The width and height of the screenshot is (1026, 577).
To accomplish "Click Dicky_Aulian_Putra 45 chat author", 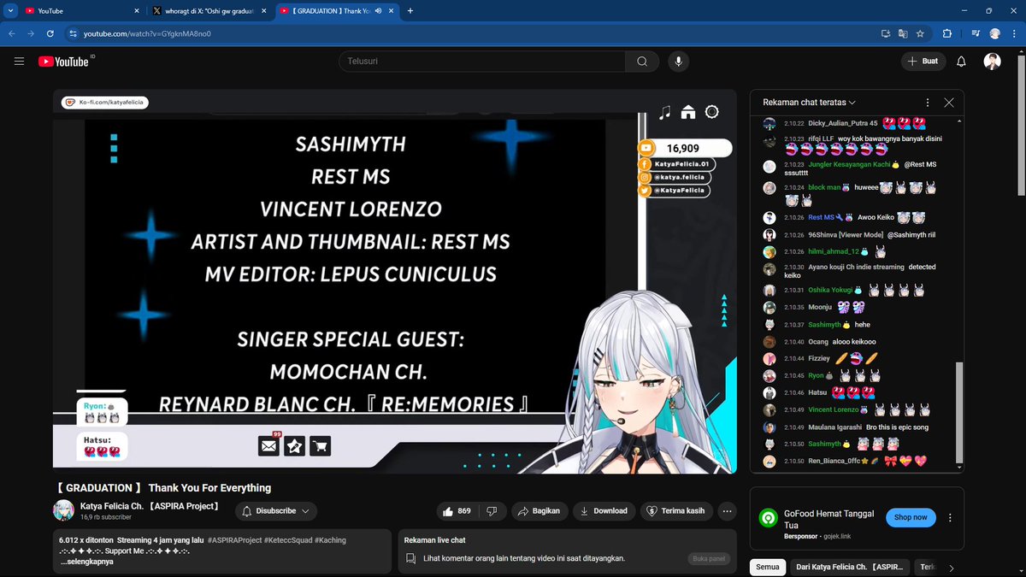I will click(x=843, y=123).
